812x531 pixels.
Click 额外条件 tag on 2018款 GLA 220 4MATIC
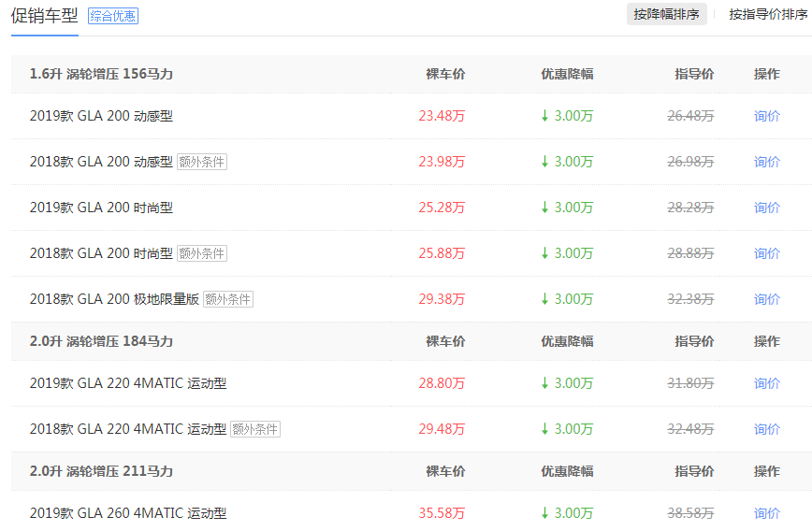tap(255, 429)
